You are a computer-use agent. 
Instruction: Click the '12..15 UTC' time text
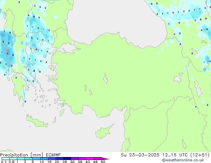coord(175,155)
